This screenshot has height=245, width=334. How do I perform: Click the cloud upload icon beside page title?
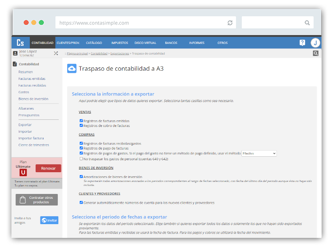pyautogui.click(x=72, y=69)
